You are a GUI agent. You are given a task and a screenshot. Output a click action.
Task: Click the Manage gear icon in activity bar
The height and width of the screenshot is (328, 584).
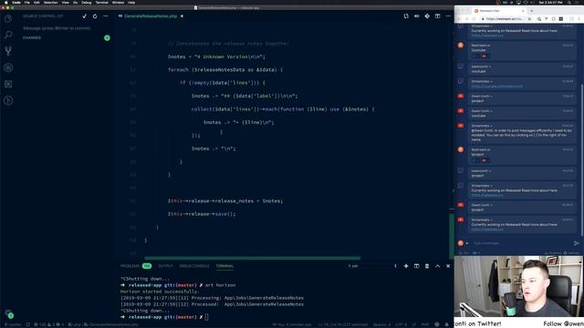pyautogui.click(x=8, y=313)
